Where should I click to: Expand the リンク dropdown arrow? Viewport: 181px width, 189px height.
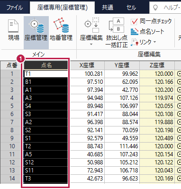pos(154,42)
